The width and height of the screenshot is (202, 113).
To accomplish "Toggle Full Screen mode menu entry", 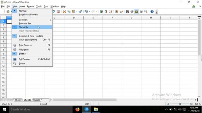I will coord(32,59).
